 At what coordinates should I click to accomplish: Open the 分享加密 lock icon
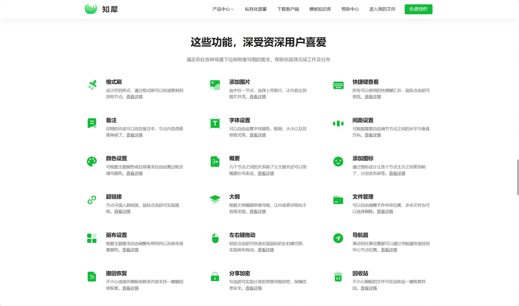[215, 276]
